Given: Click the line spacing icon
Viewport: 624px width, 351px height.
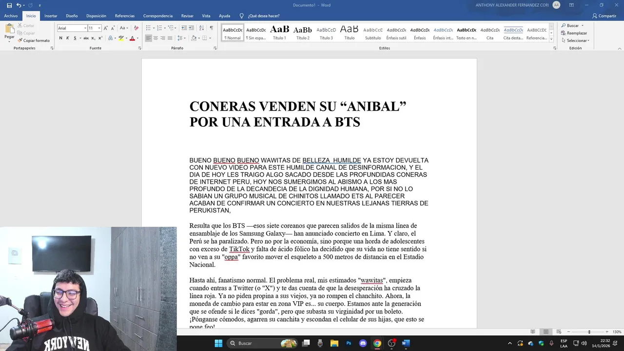Looking at the screenshot, I should [180, 38].
